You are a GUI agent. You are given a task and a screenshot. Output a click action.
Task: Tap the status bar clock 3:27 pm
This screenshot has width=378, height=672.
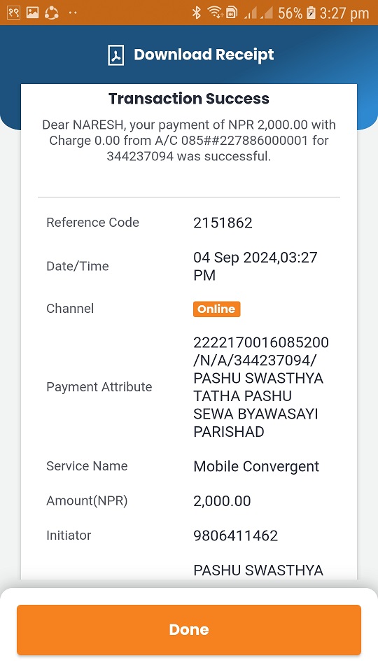tap(344, 13)
